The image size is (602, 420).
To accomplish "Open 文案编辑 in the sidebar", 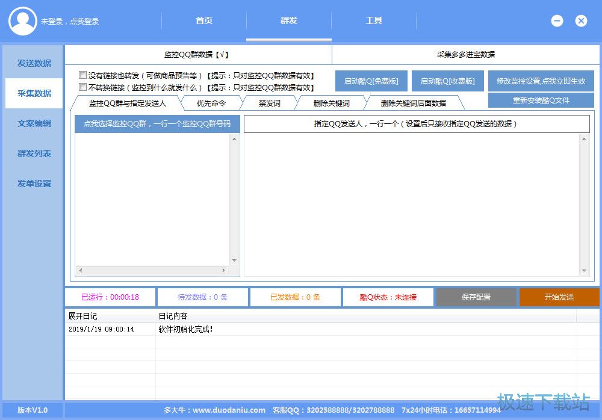I will pyautogui.click(x=34, y=123).
